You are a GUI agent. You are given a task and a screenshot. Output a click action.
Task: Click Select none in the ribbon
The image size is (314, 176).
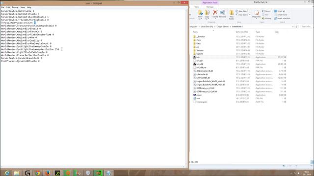281,15
